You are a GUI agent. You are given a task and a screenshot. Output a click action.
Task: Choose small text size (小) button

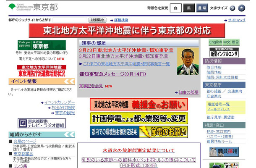(x=232, y=8)
